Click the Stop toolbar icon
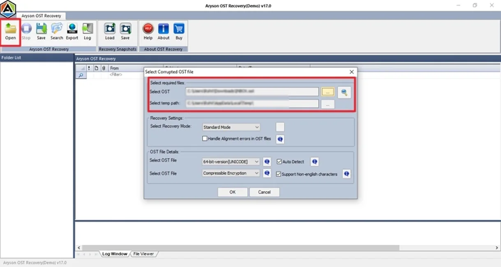This screenshot has width=501, height=267. 26,32
